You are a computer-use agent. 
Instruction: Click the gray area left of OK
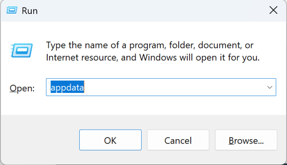(x=41, y=140)
